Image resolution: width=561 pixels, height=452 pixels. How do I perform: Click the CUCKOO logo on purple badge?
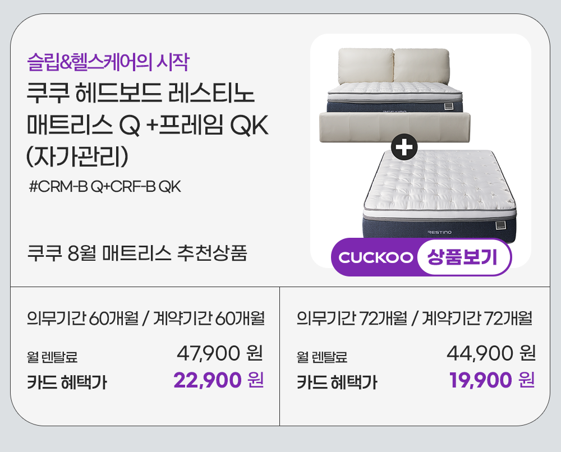(376, 258)
